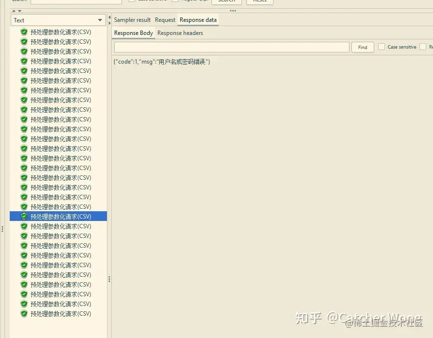Click the green shield icon on the highlighted row
This screenshot has width=433, height=338.
pos(24,216)
